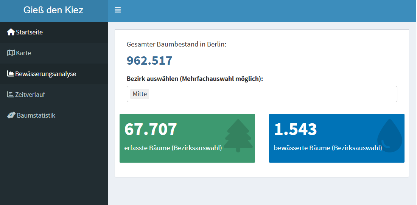
Task: Click the 962.517 total tree count
Action: coord(149,61)
